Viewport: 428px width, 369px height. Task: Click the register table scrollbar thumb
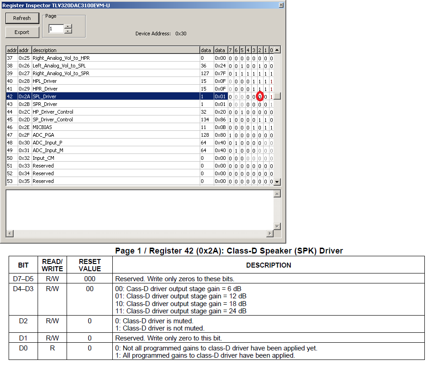[x=277, y=96]
